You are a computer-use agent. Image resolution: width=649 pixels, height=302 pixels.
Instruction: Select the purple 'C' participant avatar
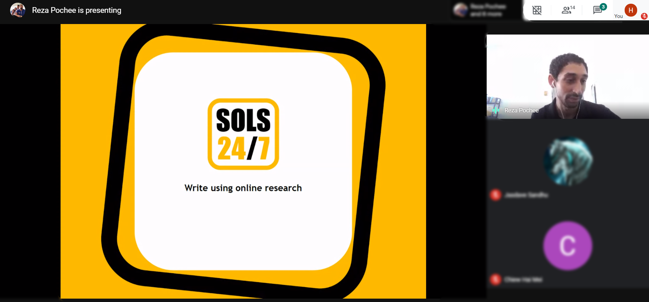pos(567,246)
